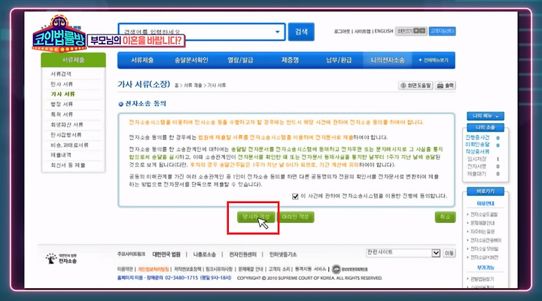Expand the 전체메뉴보기 full menu

pos(434,60)
